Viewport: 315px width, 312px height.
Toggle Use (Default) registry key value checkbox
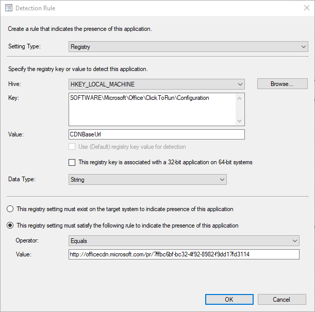pyautogui.click(x=72, y=147)
